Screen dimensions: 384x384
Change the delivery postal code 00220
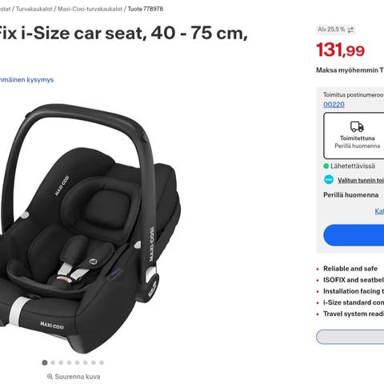pyautogui.click(x=334, y=105)
